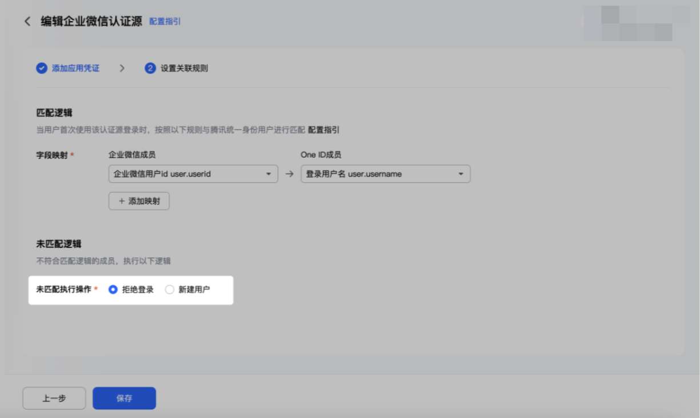Click the step 2 number circle icon
Image resolution: width=700 pixels, height=418 pixels.
click(150, 69)
